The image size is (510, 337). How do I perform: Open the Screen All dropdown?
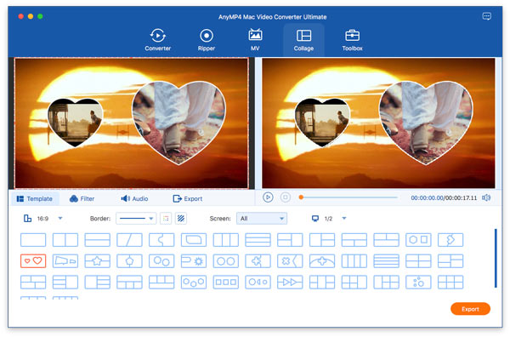pyautogui.click(x=262, y=219)
